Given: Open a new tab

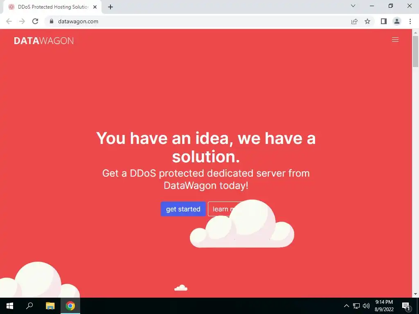Looking at the screenshot, I should pos(110,7).
